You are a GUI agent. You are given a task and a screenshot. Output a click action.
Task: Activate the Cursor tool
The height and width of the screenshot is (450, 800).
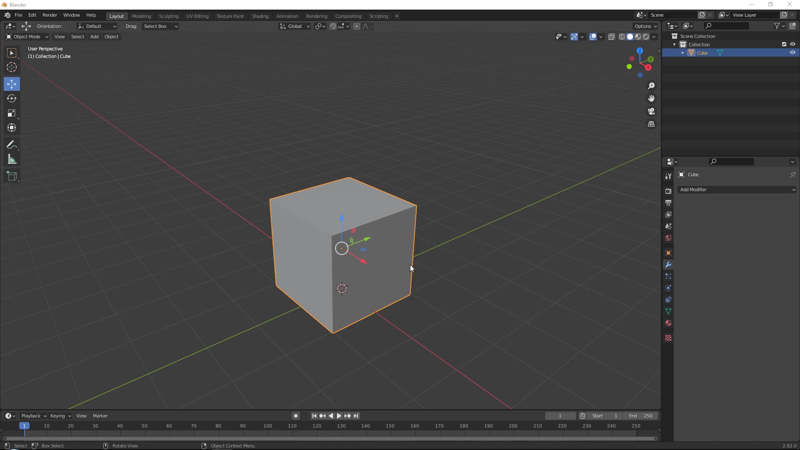point(12,67)
